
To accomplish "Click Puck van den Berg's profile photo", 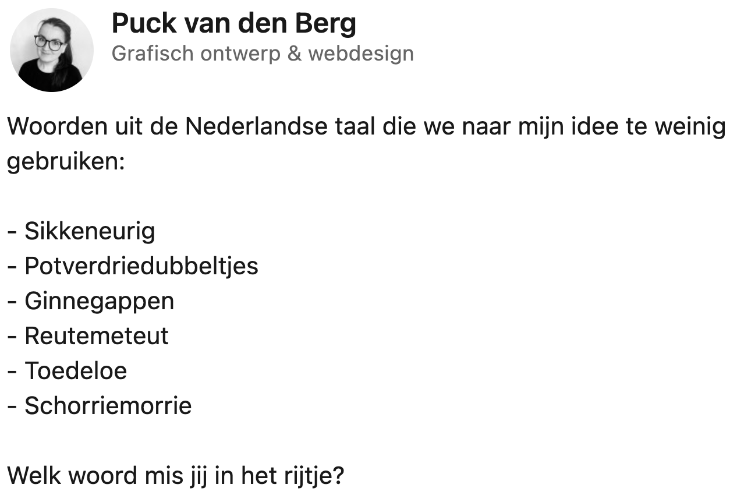I will (x=52, y=50).
